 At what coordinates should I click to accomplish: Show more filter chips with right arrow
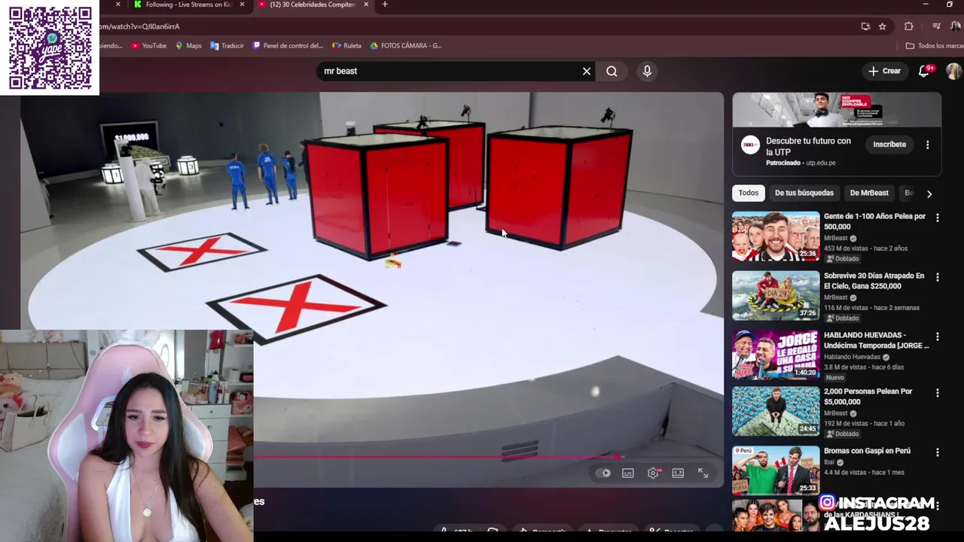(929, 193)
